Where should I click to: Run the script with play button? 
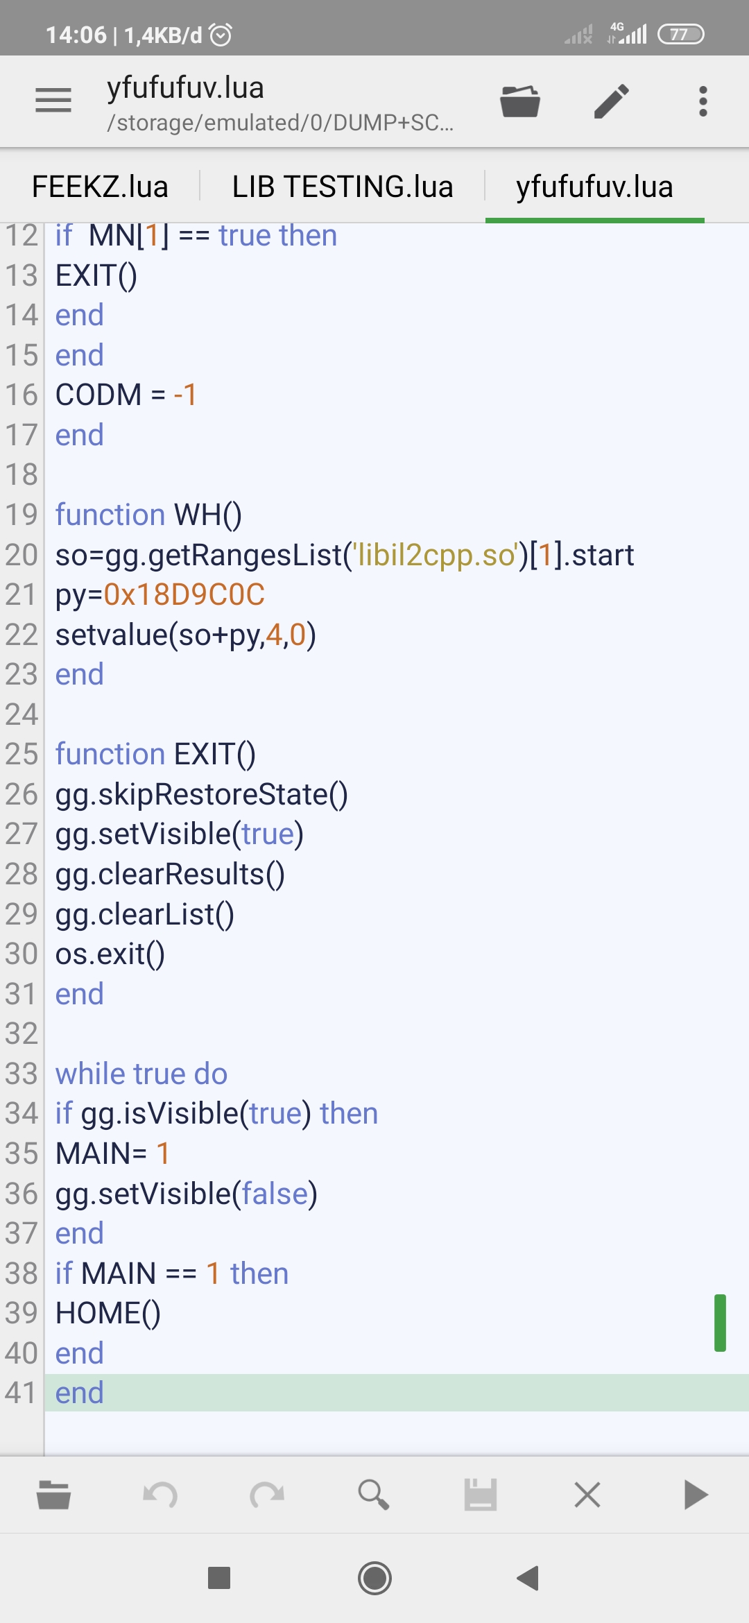[695, 1495]
